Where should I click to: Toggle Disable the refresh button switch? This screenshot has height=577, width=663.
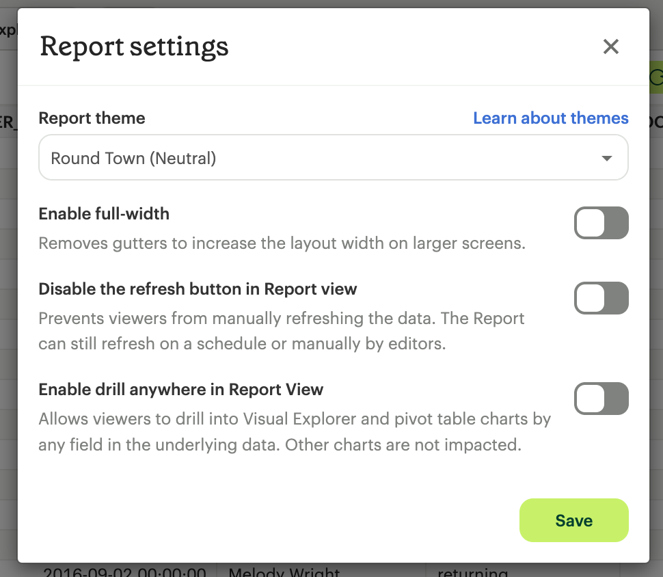(601, 298)
